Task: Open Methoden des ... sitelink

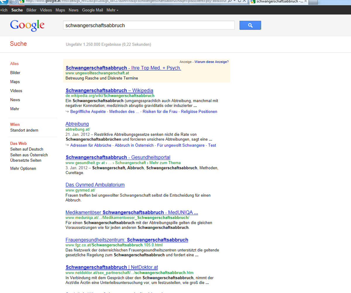Action: click(124, 112)
